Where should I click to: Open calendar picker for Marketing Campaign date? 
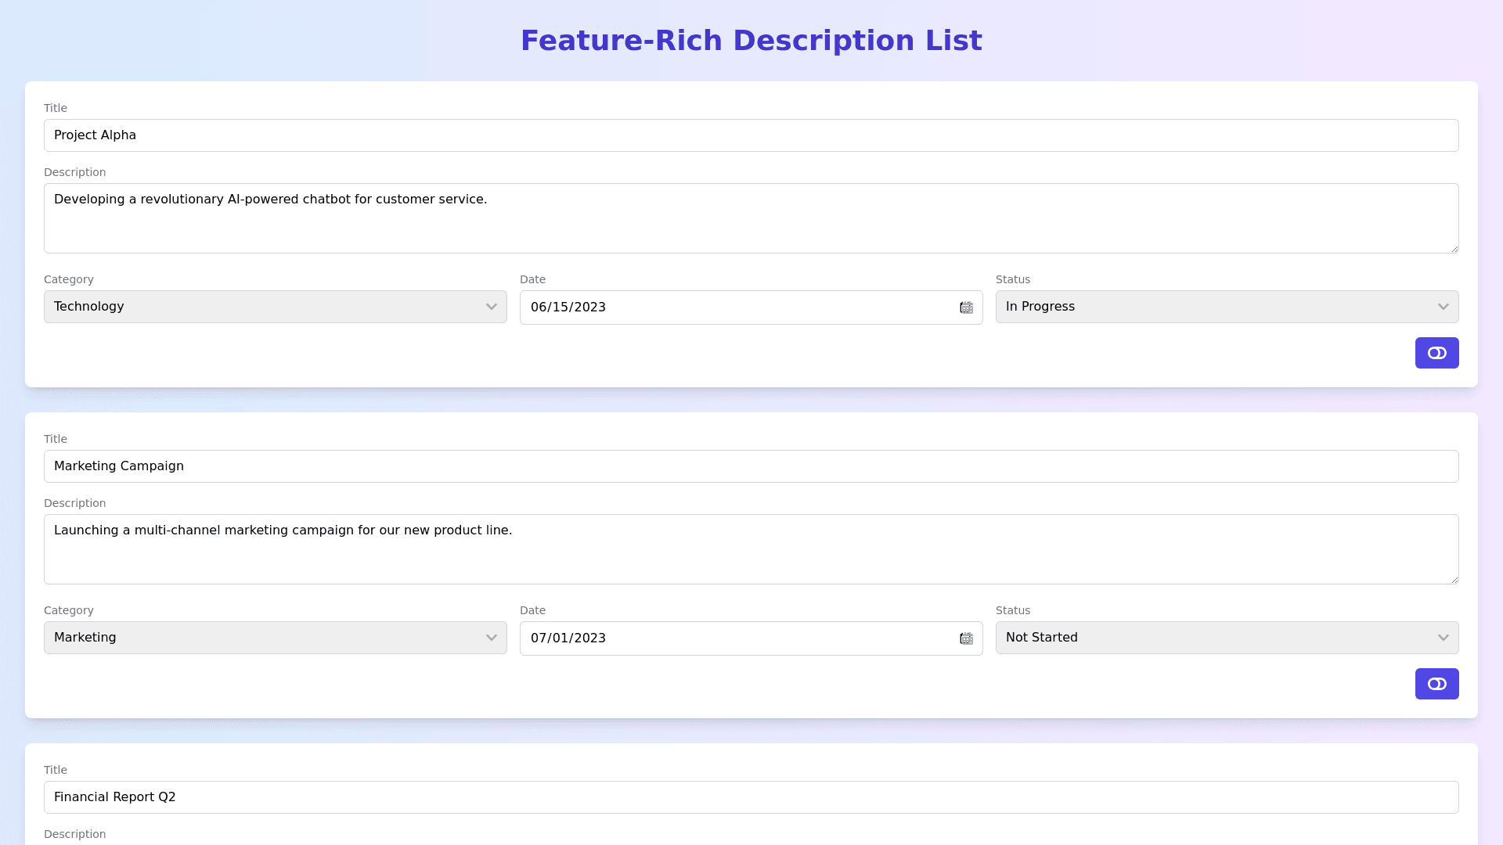966,638
